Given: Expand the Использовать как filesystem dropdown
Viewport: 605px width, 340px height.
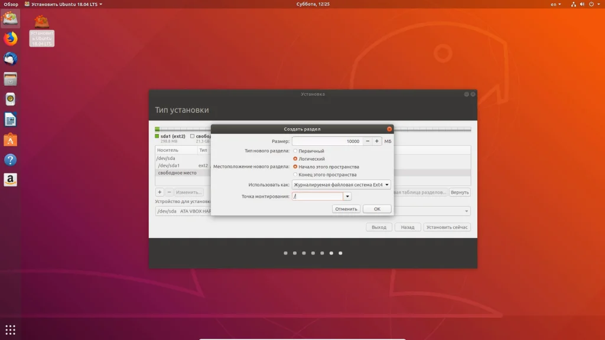Looking at the screenshot, I should [x=341, y=185].
